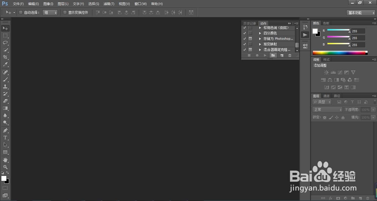Add a Brightness/Contrast adjustment (sun icon)

click(326, 73)
